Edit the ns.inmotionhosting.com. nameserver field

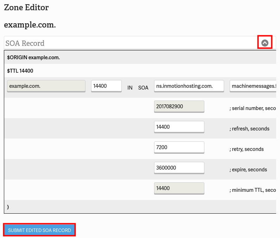pos(189,86)
